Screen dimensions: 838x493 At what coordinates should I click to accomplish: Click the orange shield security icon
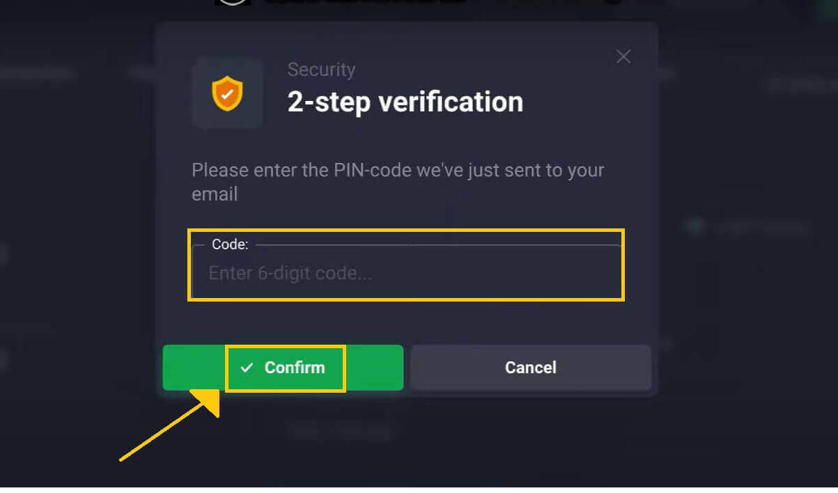click(227, 93)
